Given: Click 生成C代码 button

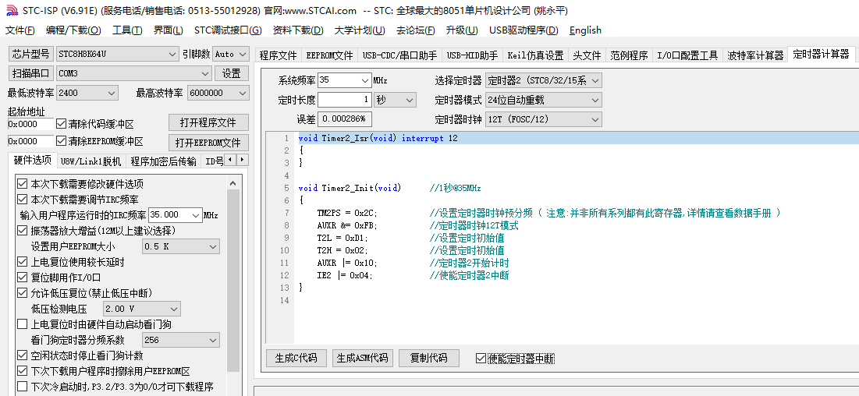Looking at the screenshot, I should 296,359.
